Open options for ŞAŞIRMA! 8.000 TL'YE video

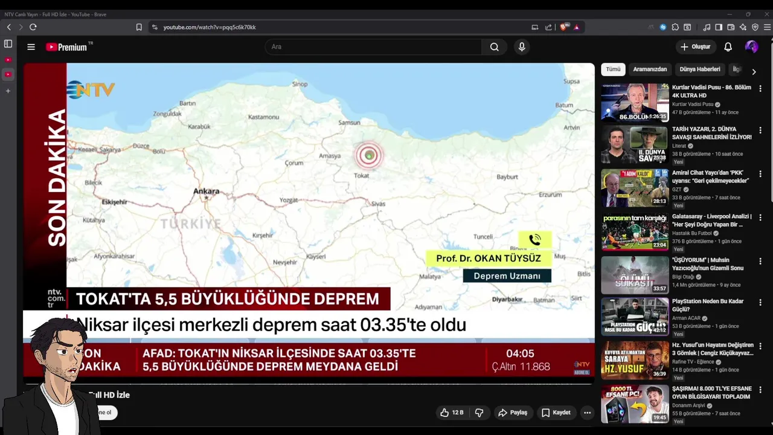[x=760, y=390]
